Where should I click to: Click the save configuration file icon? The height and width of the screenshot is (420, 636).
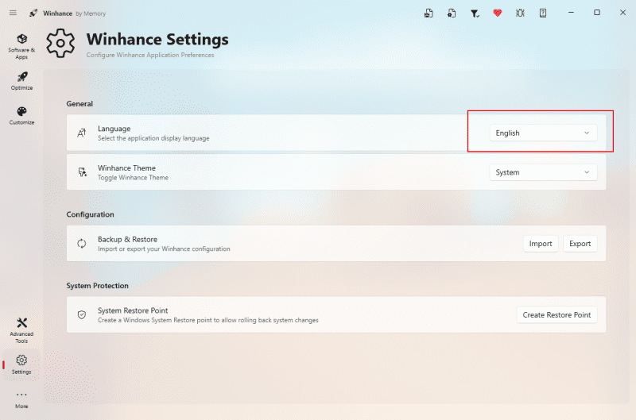coord(429,13)
